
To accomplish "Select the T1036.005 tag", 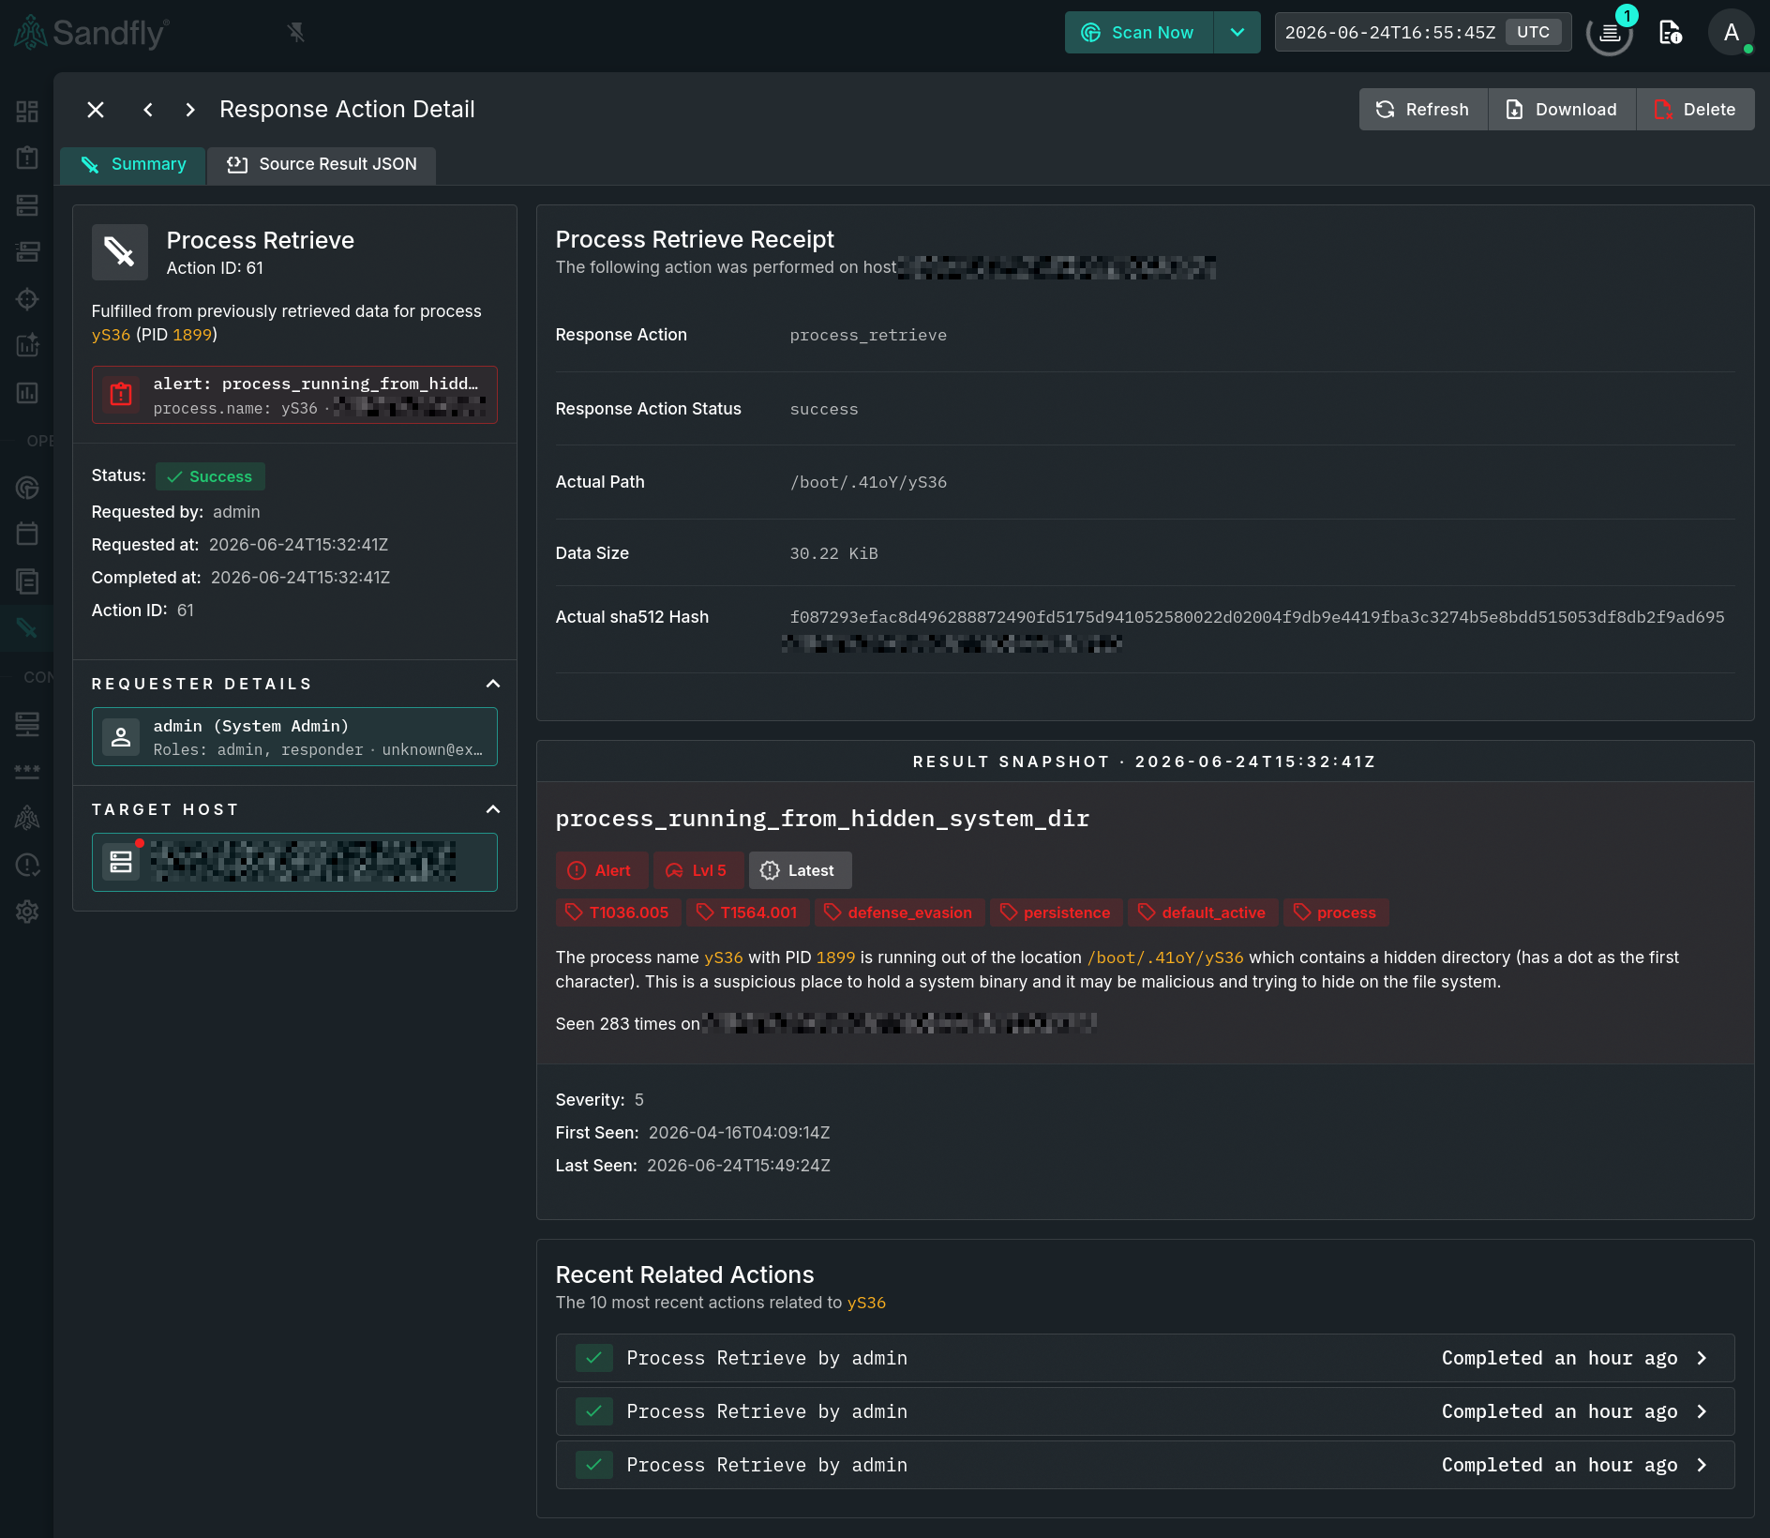I will pos(618,912).
